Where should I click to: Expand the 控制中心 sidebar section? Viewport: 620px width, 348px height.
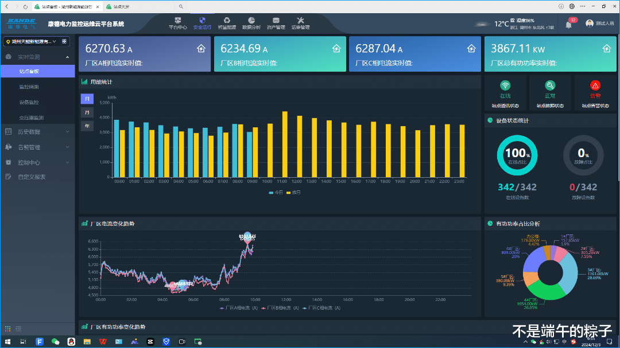37,162
